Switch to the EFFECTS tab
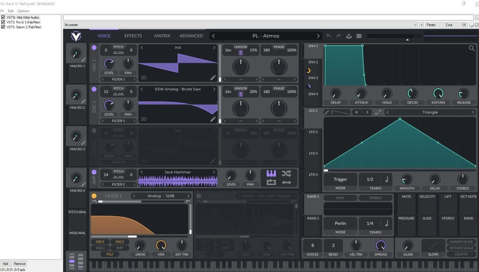 [x=133, y=36]
